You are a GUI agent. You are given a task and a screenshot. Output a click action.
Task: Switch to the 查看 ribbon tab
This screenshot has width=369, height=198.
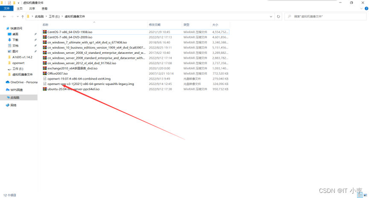click(x=44, y=9)
